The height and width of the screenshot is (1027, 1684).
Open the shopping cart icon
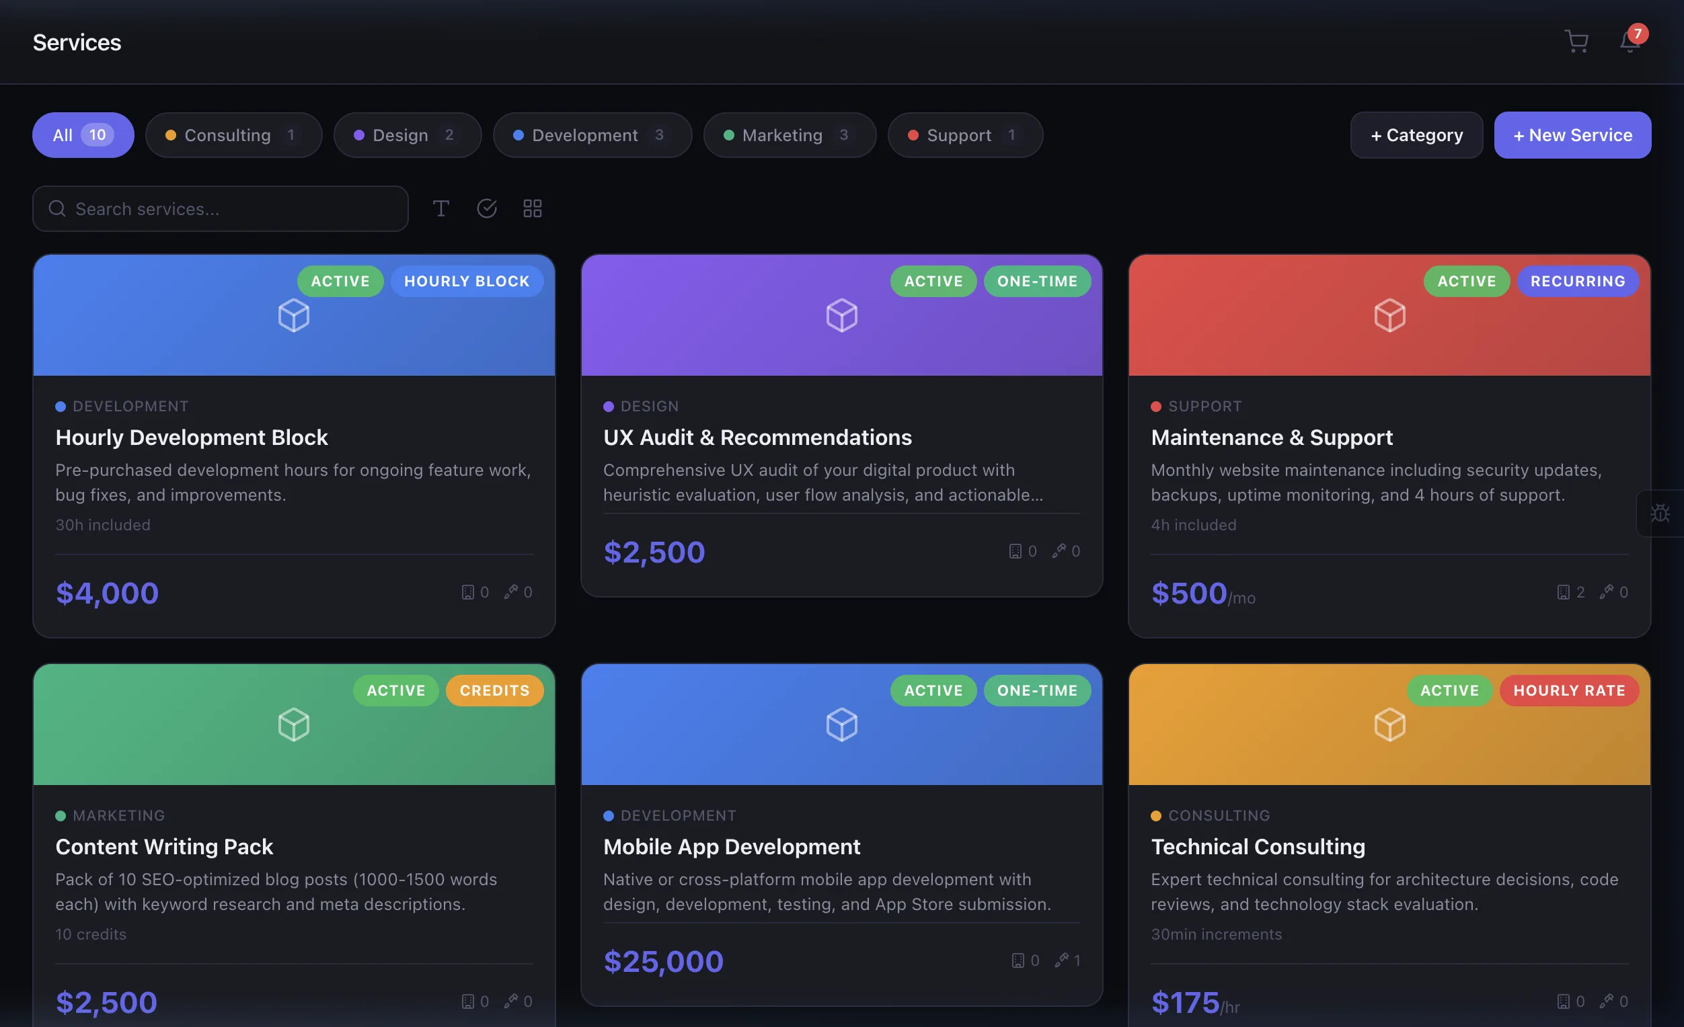tap(1576, 42)
